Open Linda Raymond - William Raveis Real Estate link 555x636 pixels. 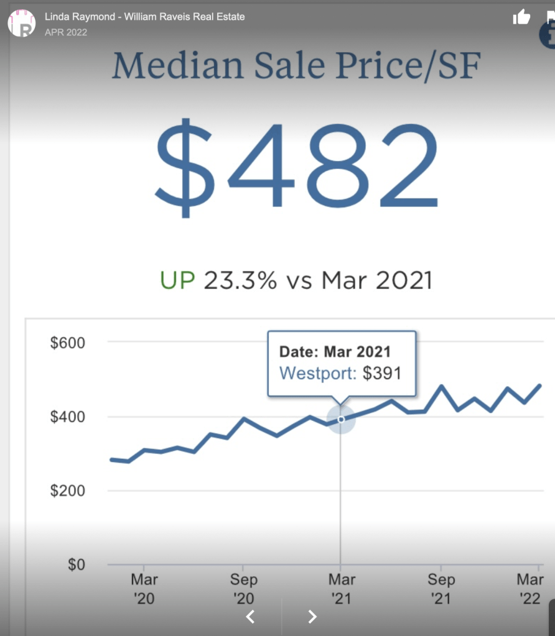coord(144,17)
